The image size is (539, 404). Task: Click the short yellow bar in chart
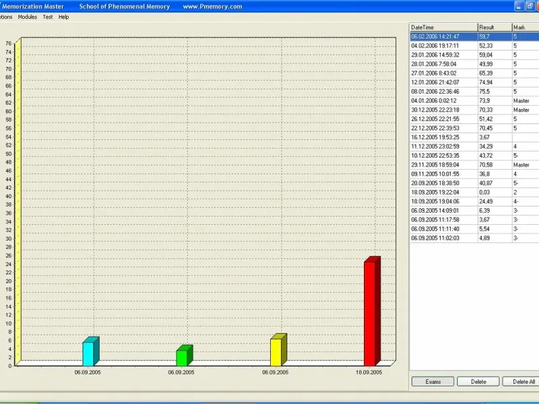(278, 349)
